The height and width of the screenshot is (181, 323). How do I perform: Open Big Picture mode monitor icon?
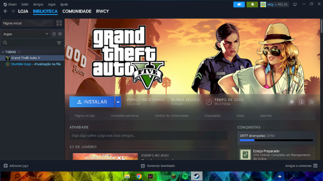tap(295, 4)
